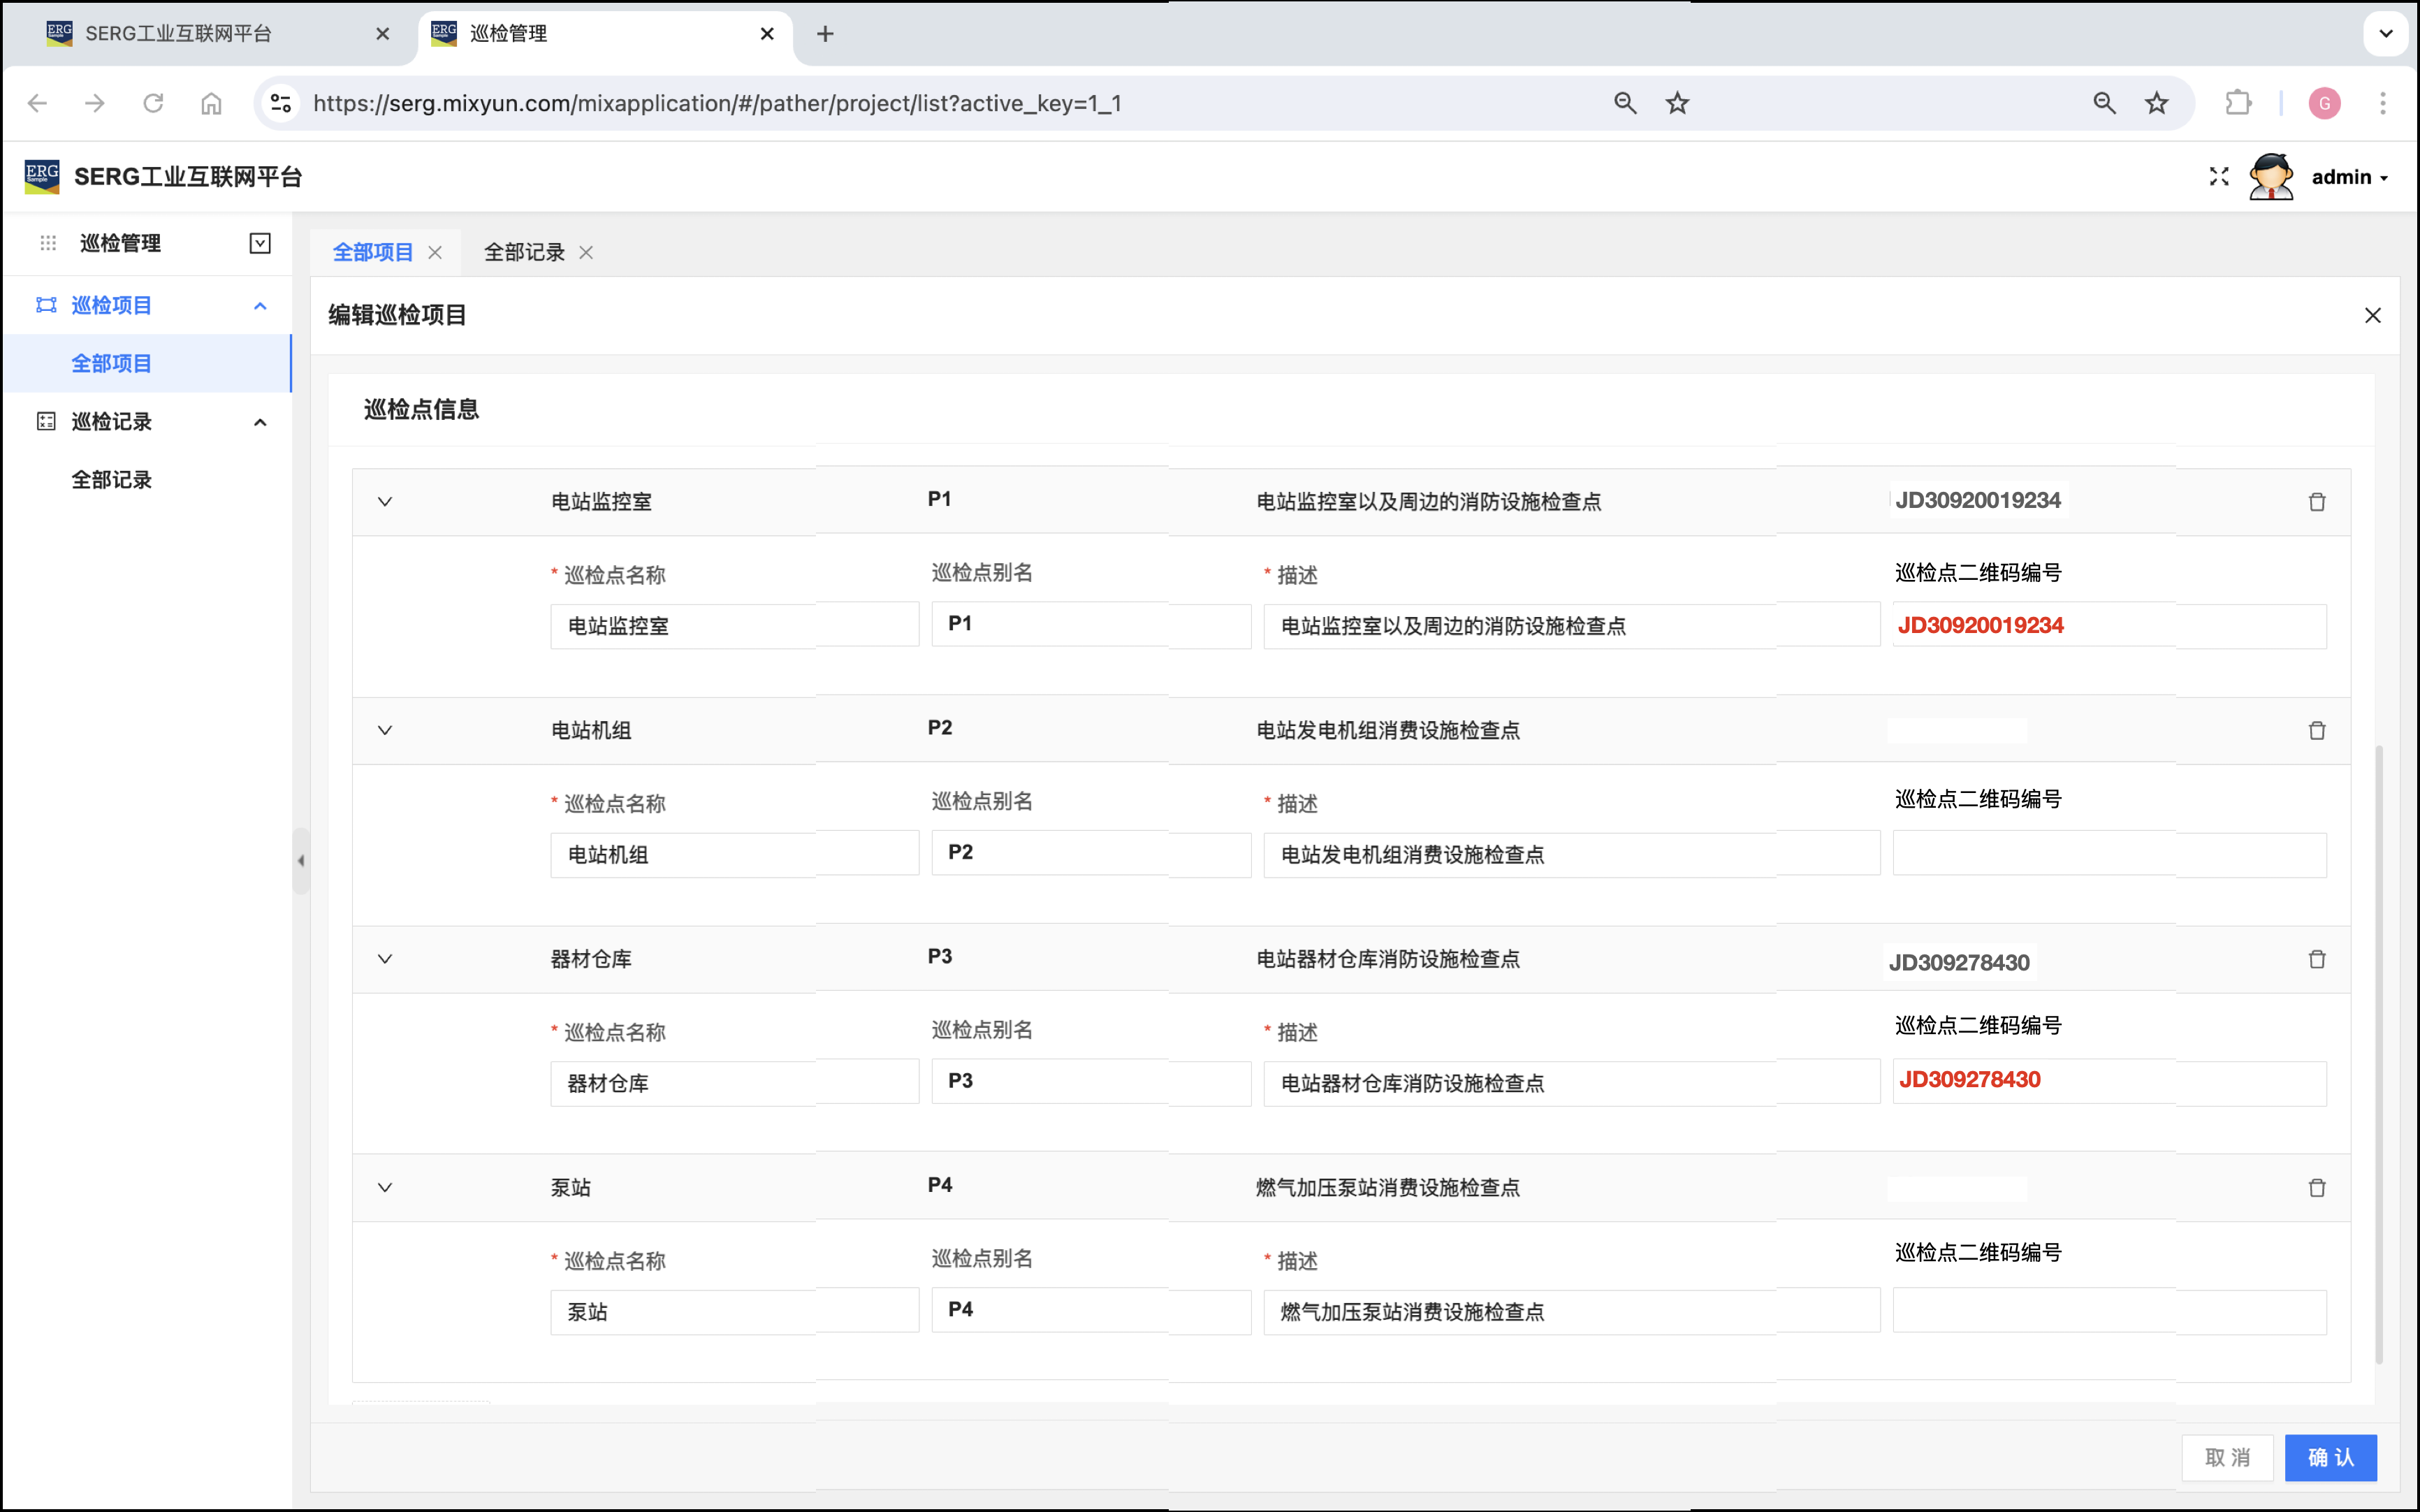Delete the 电站机组 row with the trash icon
Viewport: 2420px width, 1512px height.
pos(2316,730)
